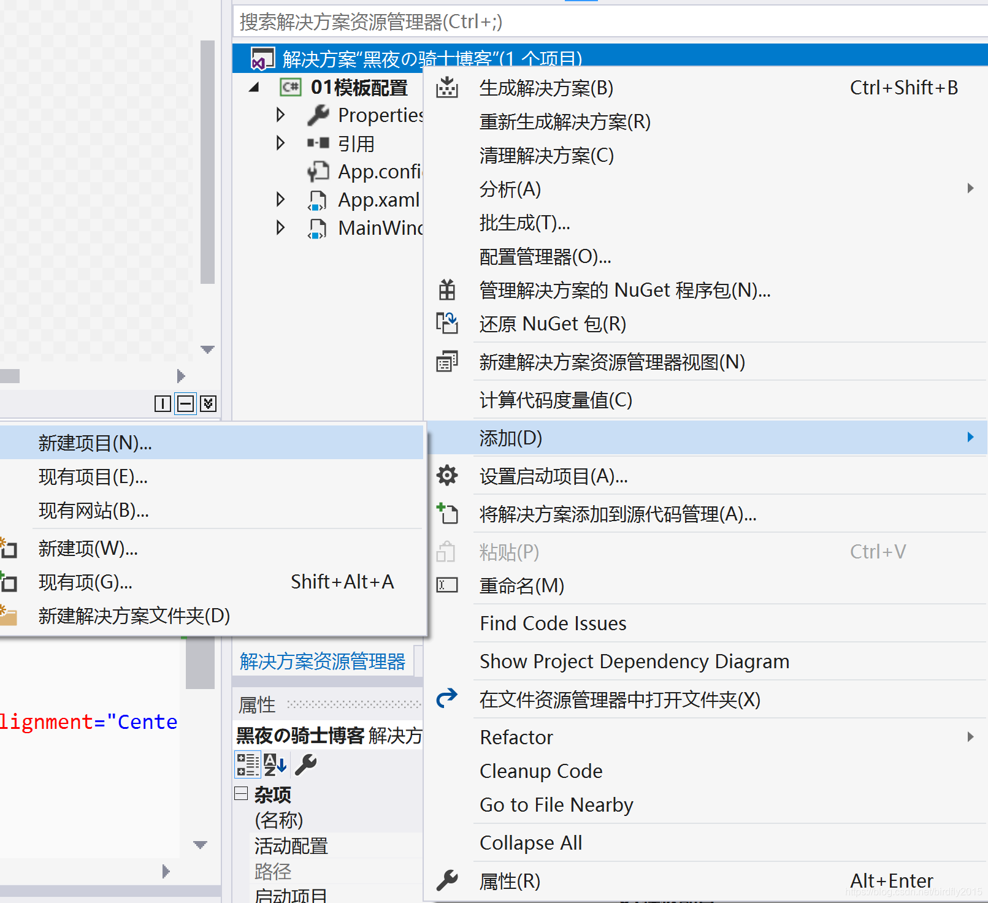Click the new solution folder icon
The image size is (988, 903).
tap(8, 615)
